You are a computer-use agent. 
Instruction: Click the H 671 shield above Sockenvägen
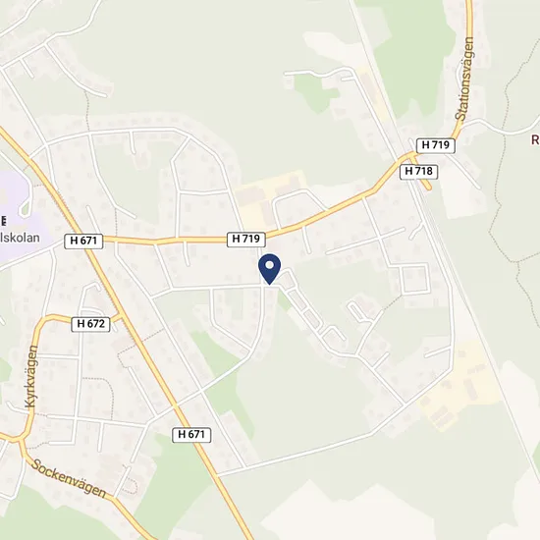[191, 435]
